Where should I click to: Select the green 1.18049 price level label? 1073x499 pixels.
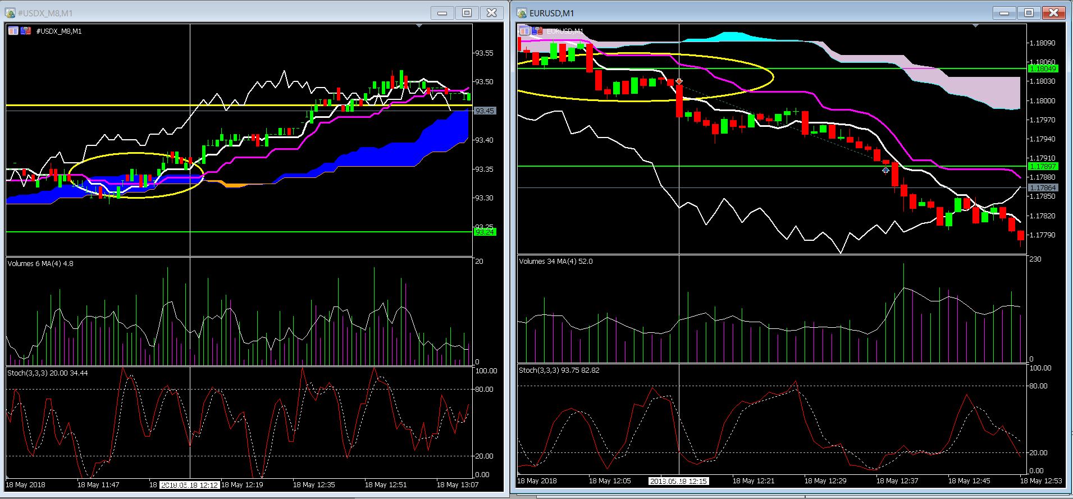point(1043,68)
